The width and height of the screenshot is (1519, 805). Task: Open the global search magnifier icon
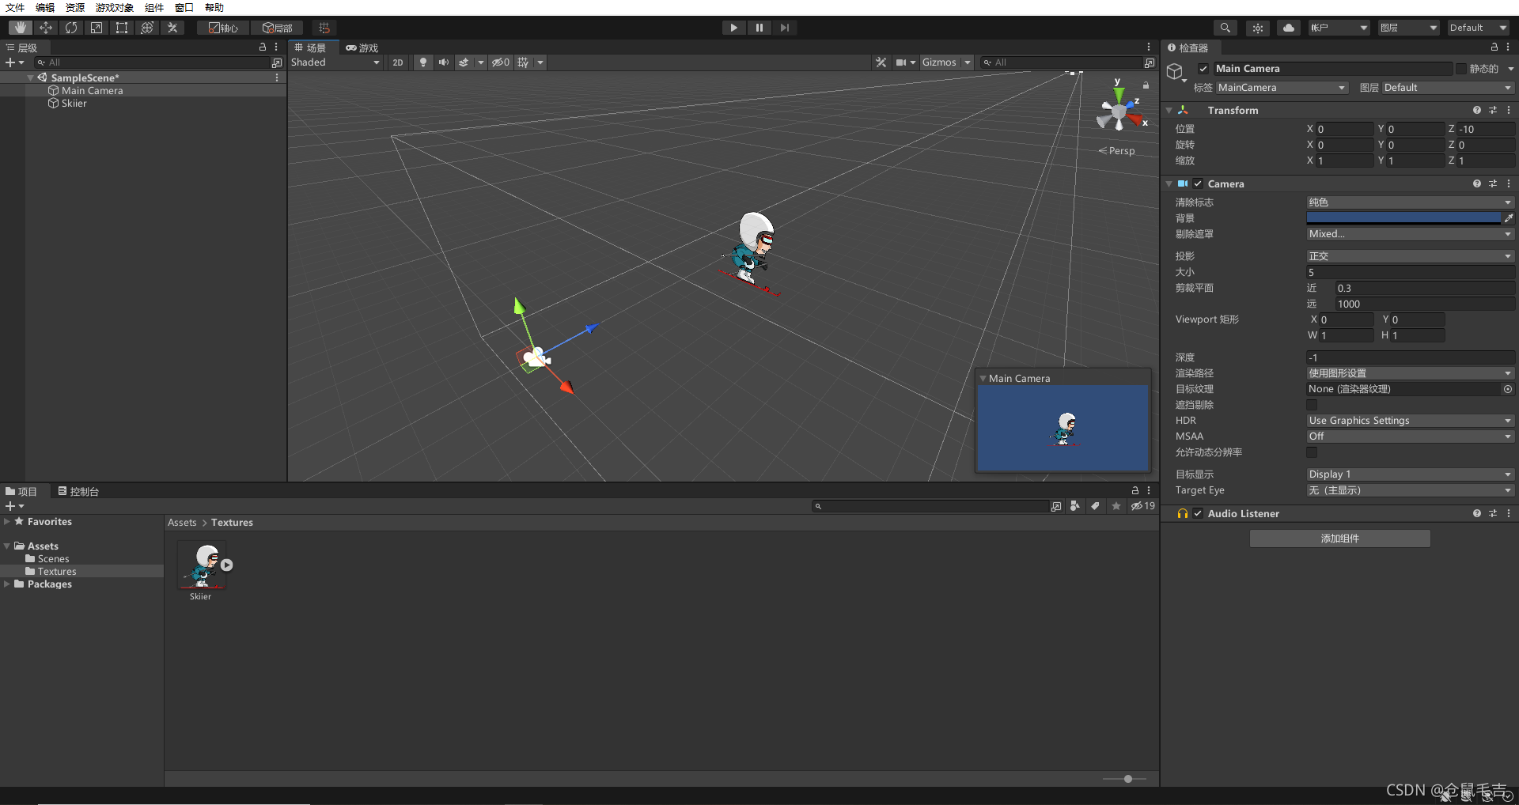click(x=1225, y=28)
